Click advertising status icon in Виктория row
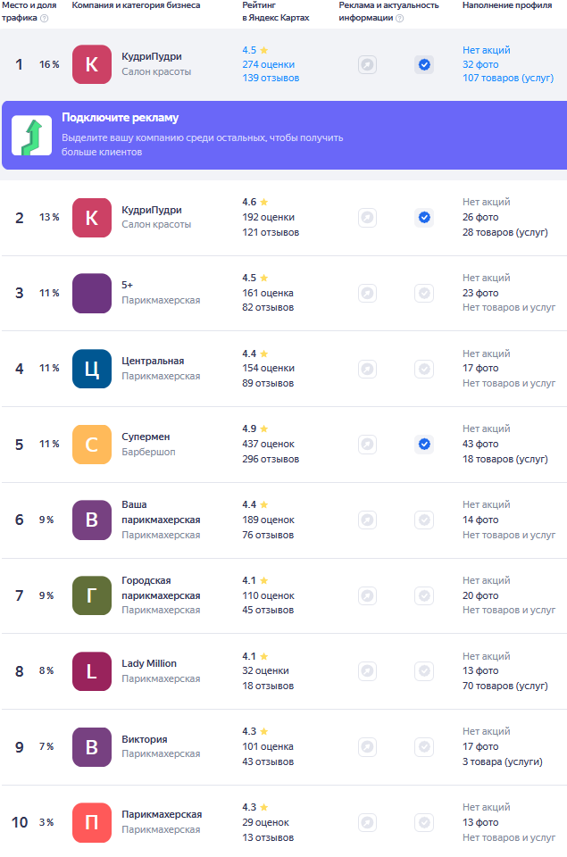The image size is (567, 857). click(x=367, y=746)
